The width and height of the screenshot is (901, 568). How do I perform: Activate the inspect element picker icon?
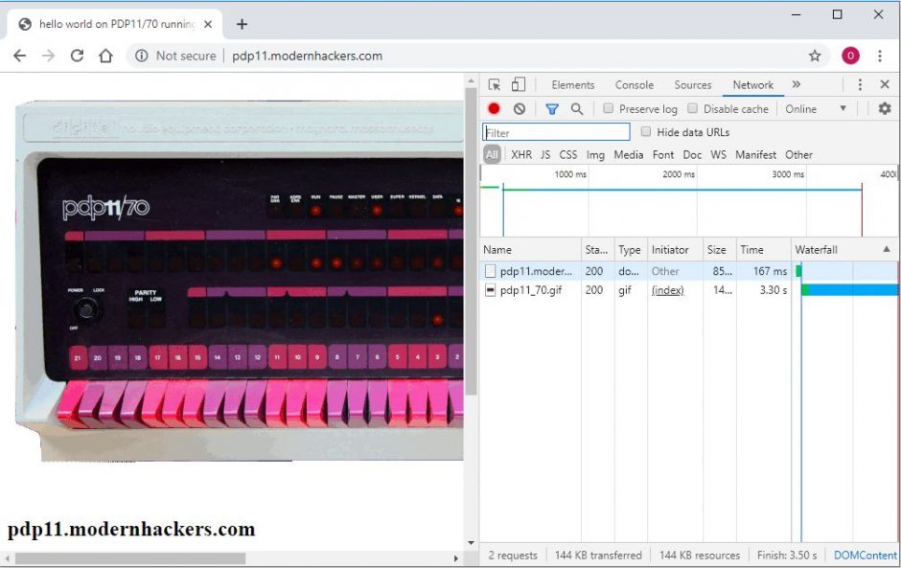pyautogui.click(x=495, y=85)
